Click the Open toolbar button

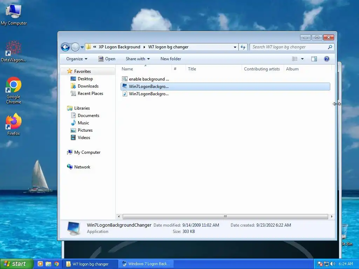pyautogui.click(x=107, y=59)
